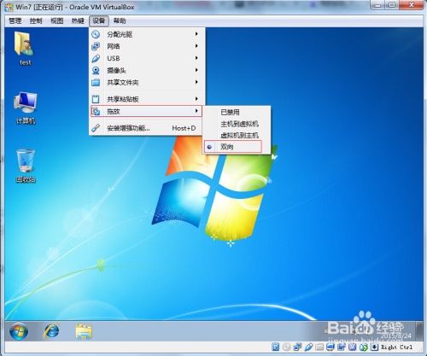Click the keyboard capture arrow status icon
The width and height of the screenshot is (427, 356).
point(375,347)
